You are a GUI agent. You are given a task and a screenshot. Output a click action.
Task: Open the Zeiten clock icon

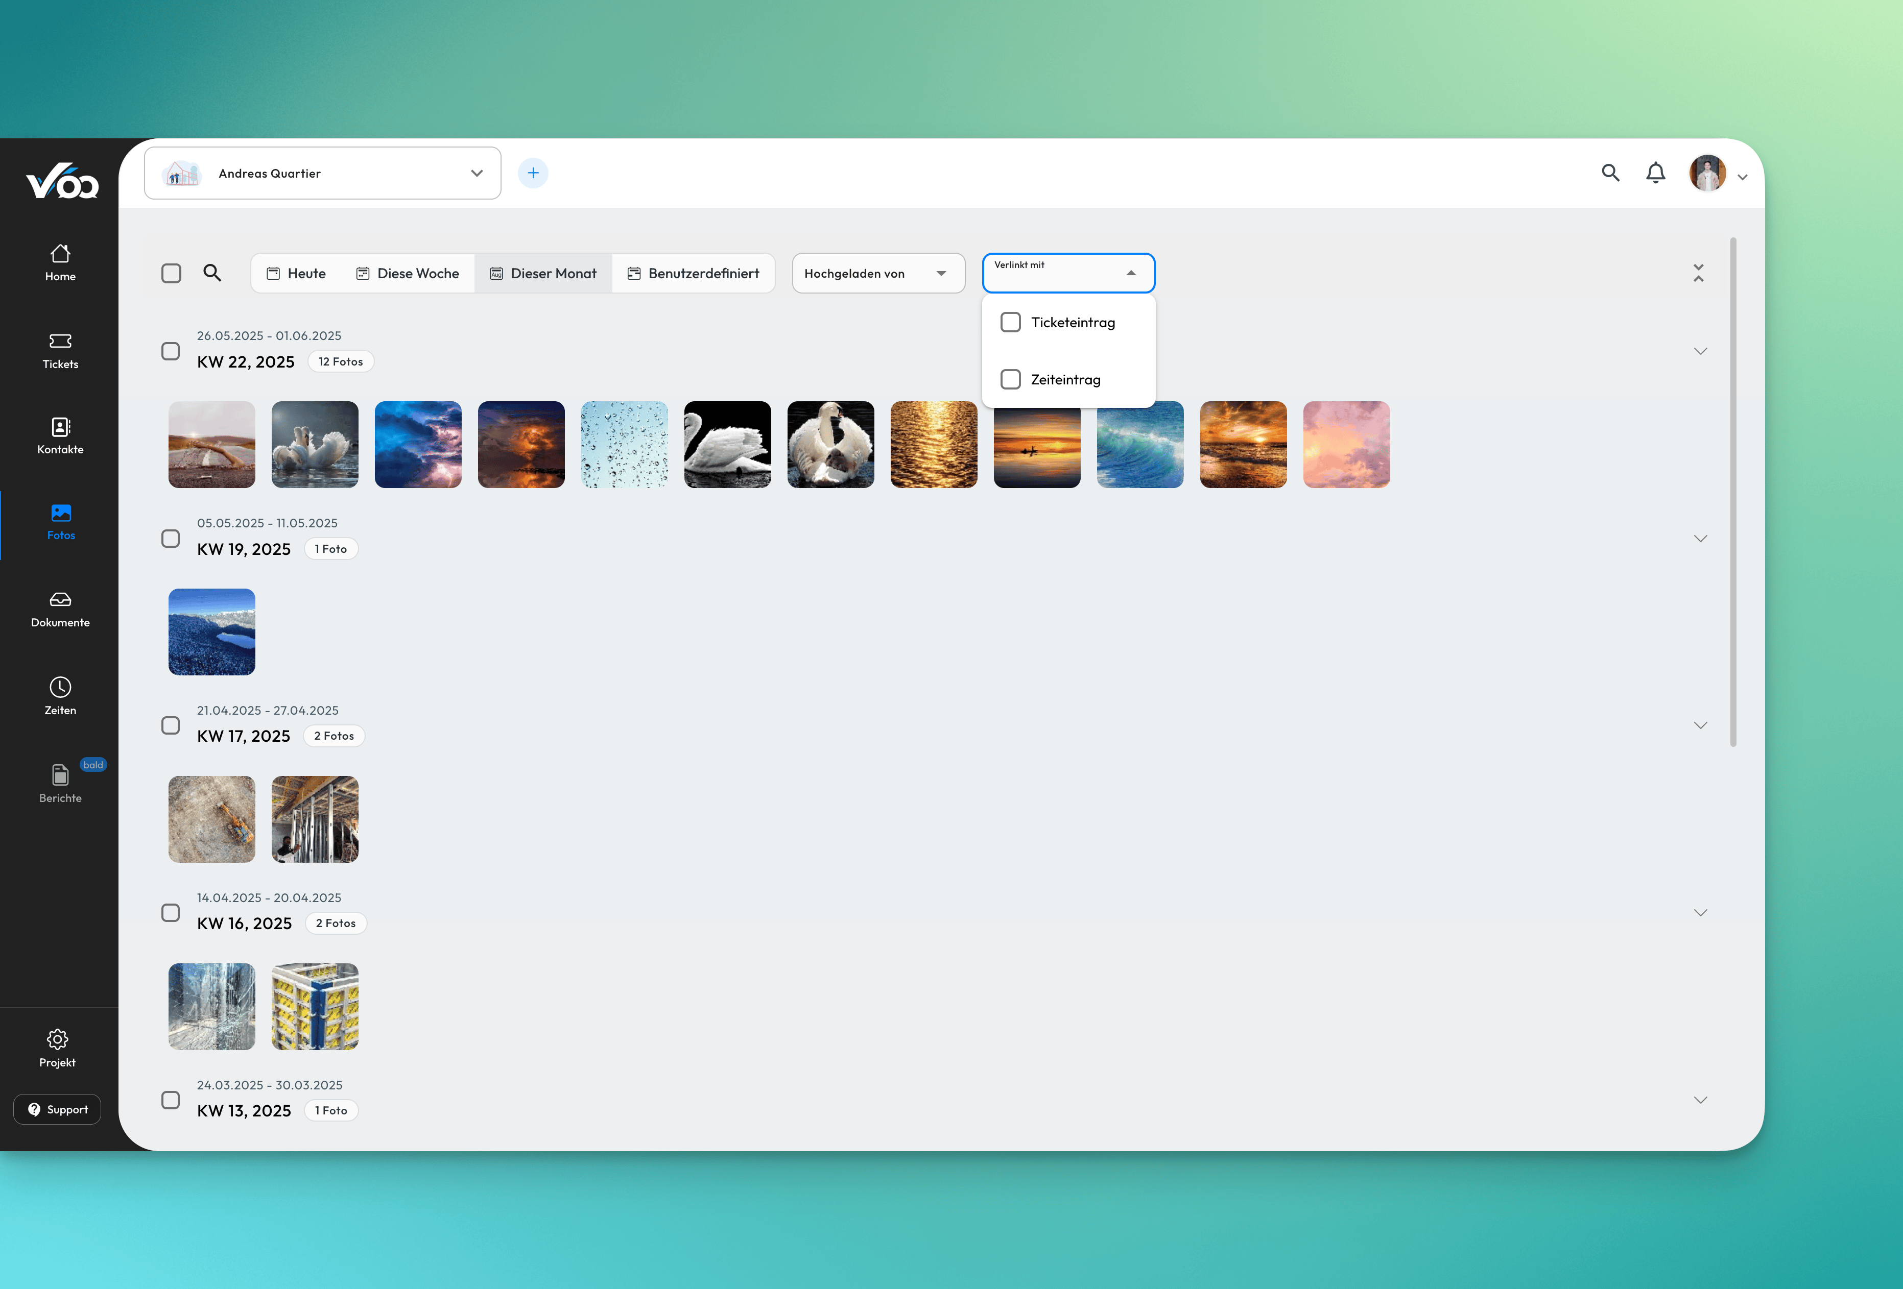[60, 688]
